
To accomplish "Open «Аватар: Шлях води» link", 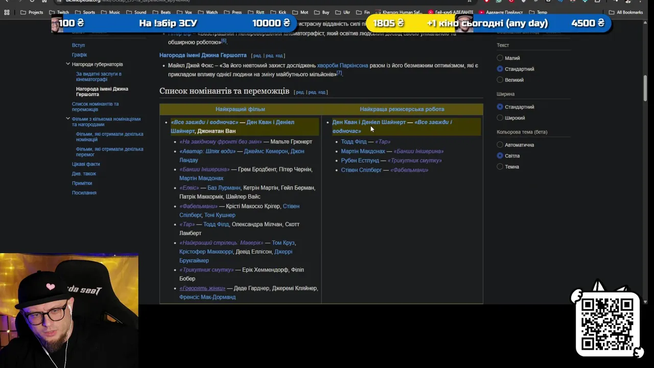I will coord(207,151).
